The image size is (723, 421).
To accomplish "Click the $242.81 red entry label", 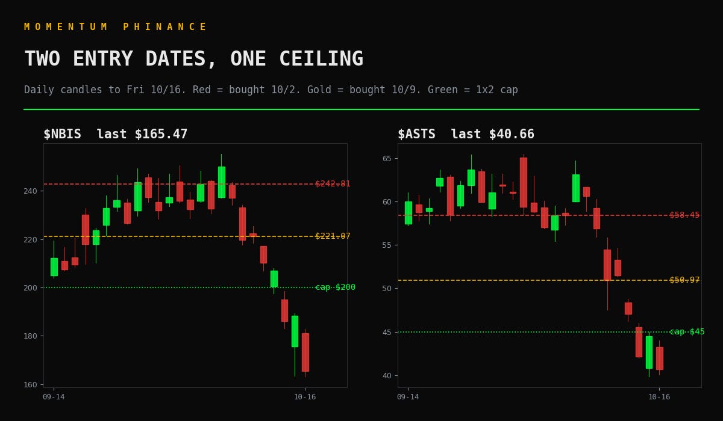I will click(333, 184).
